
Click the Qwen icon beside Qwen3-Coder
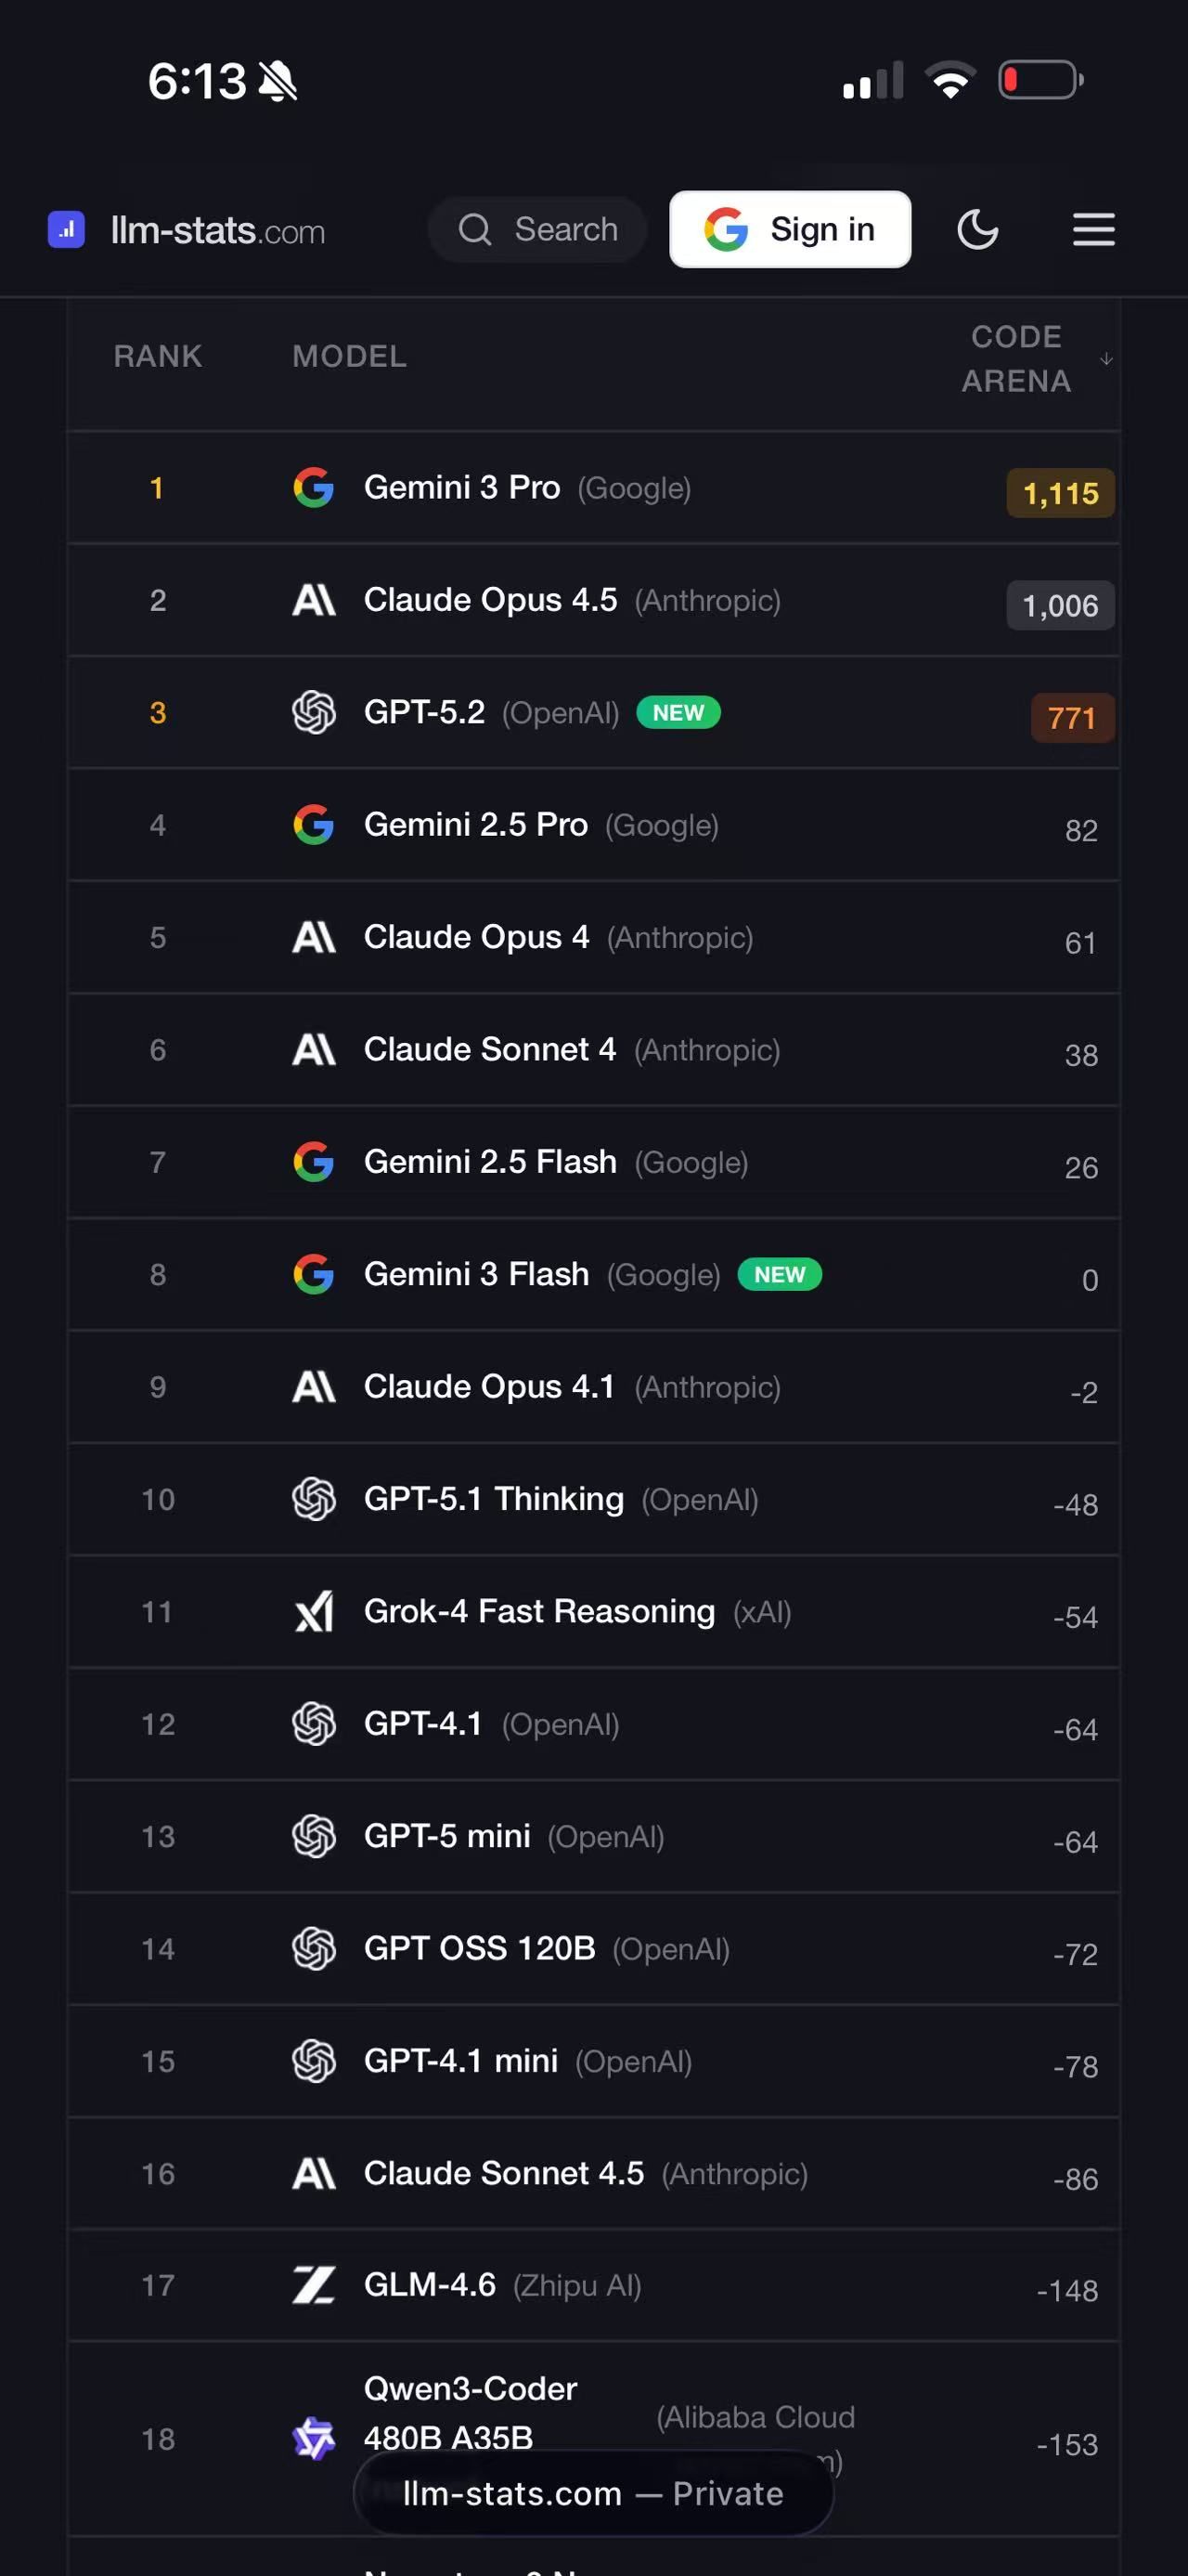pos(314,2439)
